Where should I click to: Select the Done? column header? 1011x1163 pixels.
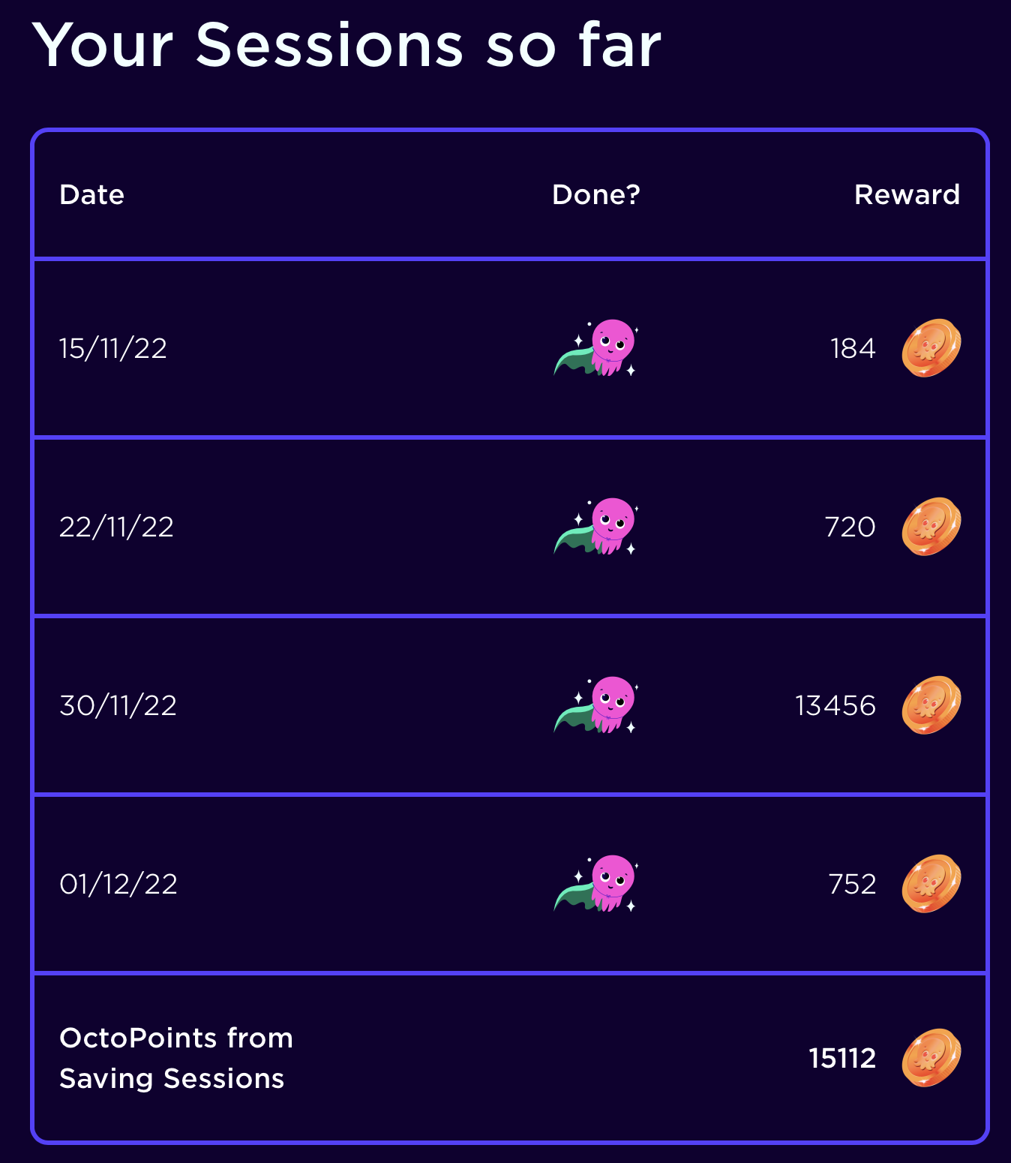pos(596,195)
